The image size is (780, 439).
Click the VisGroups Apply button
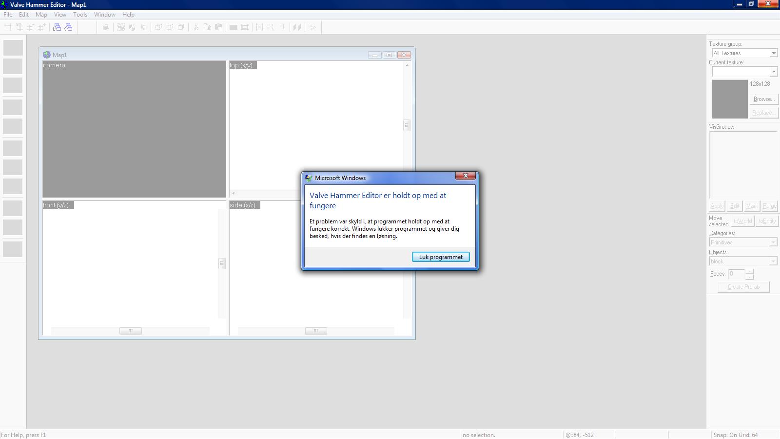pyautogui.click(x=717, y=206)
